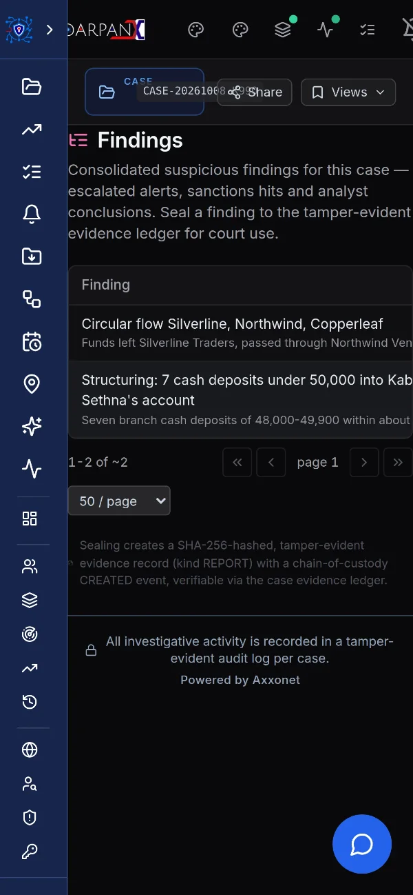Select the Circular flow Silverline finding row
Image resolution: width=413 pixels, height=895 pixels.
click(x=240, y=333)
